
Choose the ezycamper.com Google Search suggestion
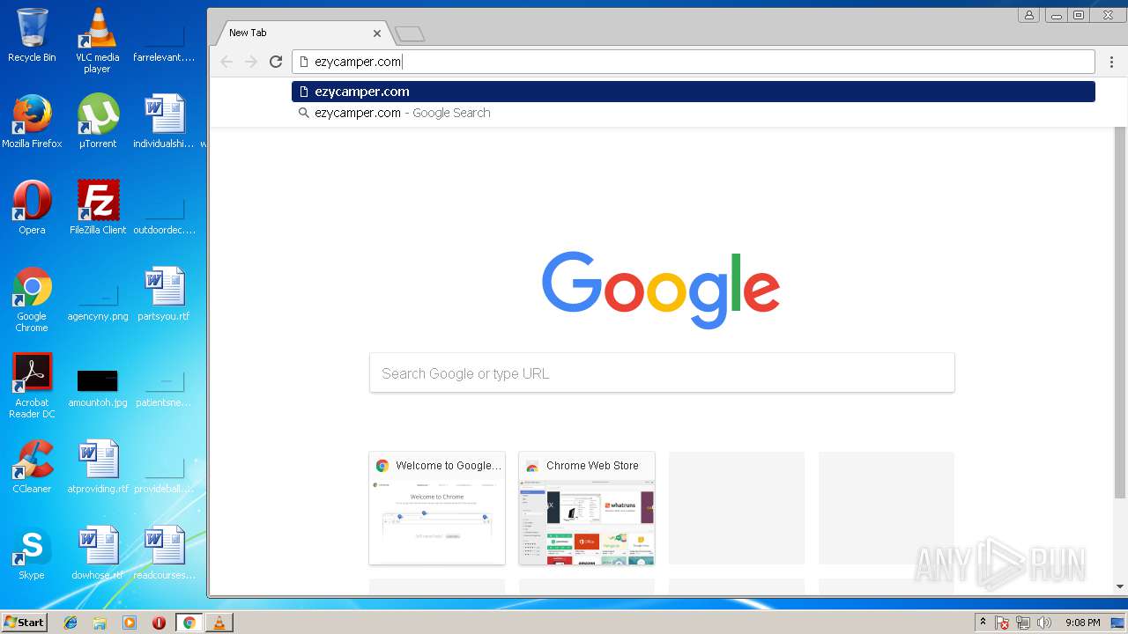(694, 113)
